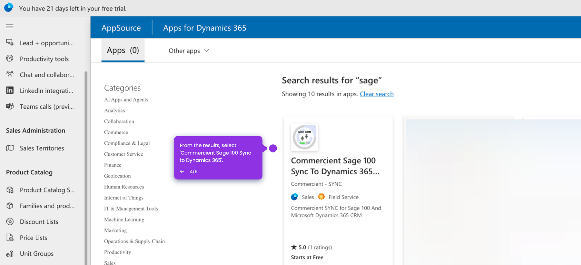581x265 pixels.
Task: Filter by AI Apps and Agents category
Action: [x=126, y=100]
